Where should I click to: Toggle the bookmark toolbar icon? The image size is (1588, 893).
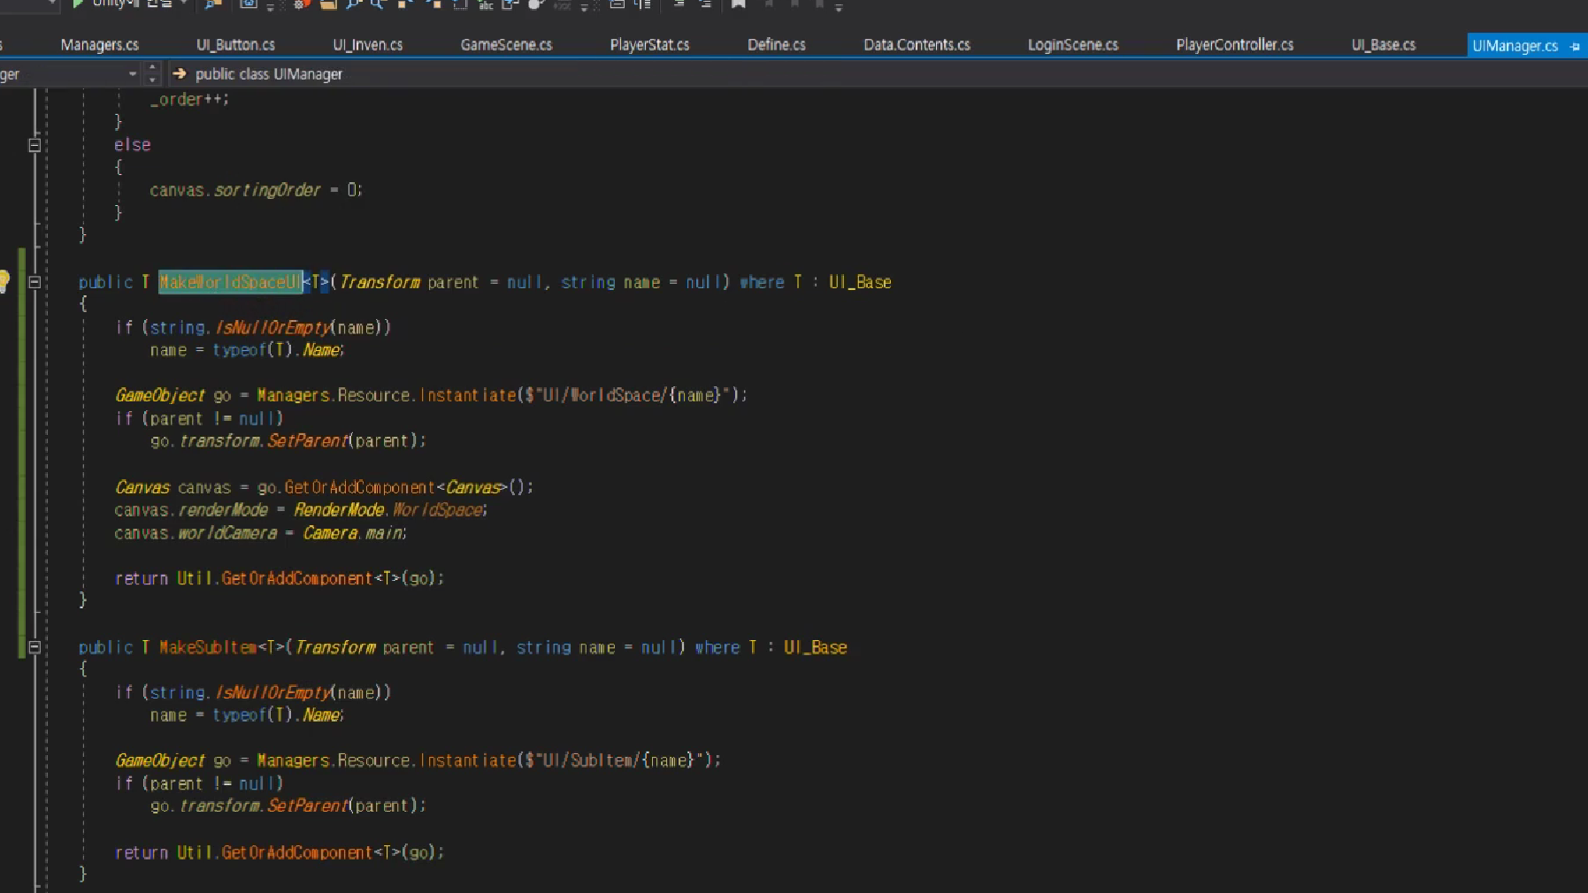pos(739,4)
